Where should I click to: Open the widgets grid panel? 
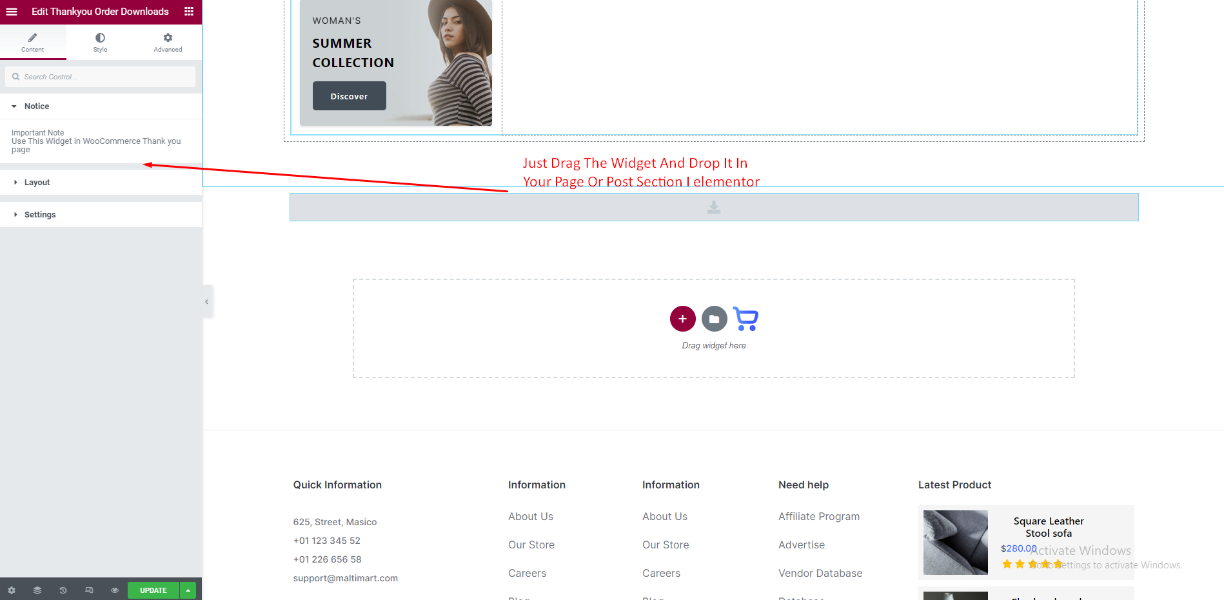point(189,12)
